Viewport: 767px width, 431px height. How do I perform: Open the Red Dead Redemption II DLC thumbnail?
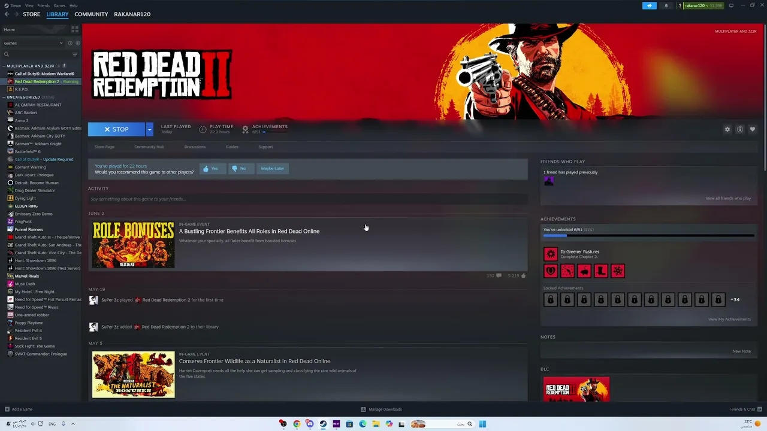(x=576, y=389)
